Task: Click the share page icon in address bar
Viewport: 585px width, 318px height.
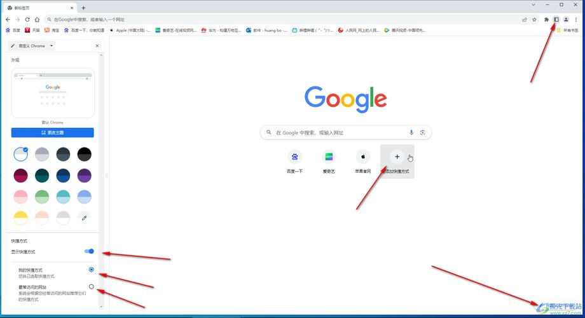Action: tap(525, 20)
